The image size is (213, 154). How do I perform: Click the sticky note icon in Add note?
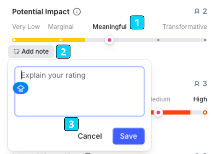point(17,51)
